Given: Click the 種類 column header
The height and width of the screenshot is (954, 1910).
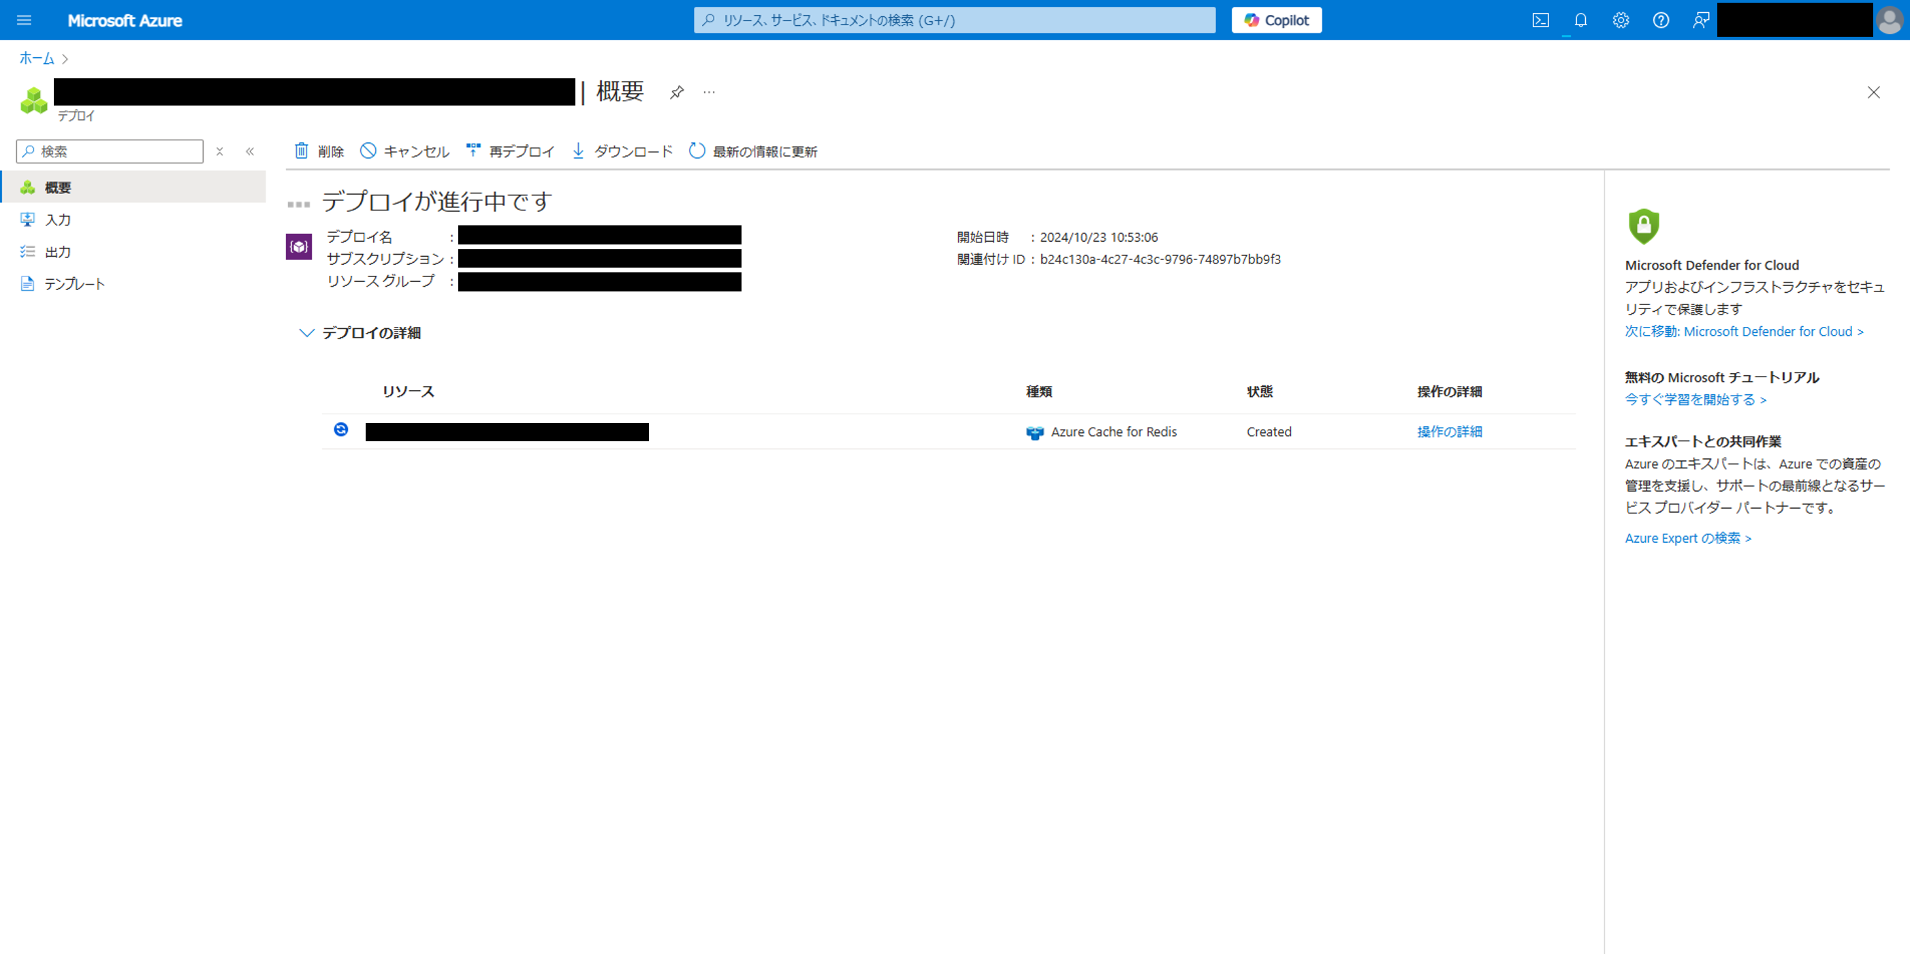Looking at the screenshot, I should point(1039,392).
